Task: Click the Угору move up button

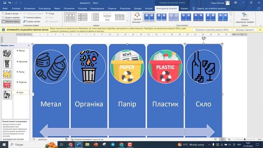Action: 50,14
